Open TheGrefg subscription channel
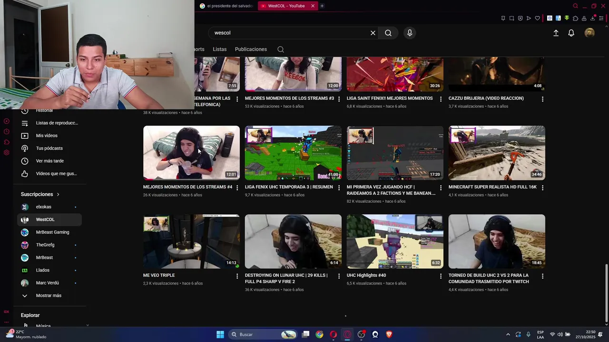This screenshot has width=609, height=342. pos(49,245)
